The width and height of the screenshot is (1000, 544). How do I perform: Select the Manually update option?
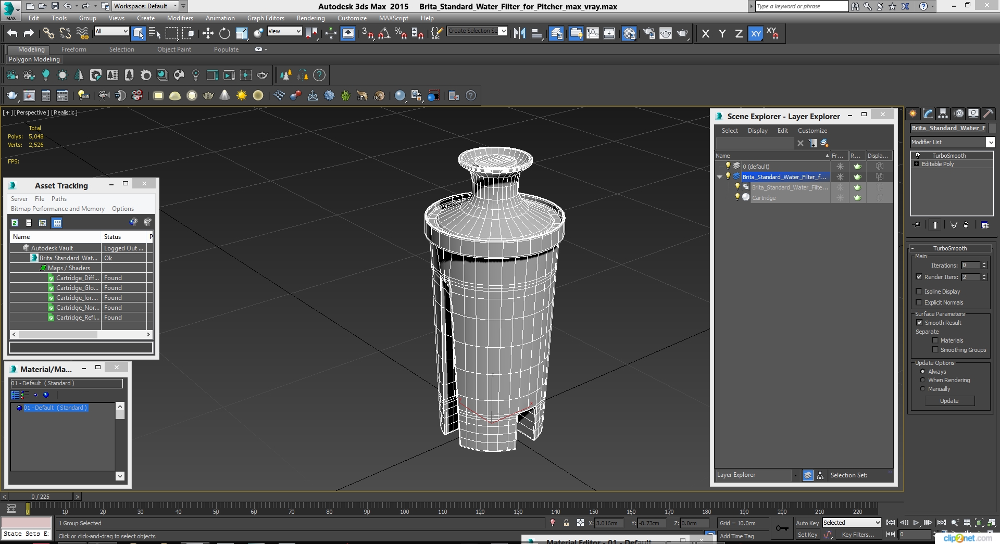[x=922, y=389]
